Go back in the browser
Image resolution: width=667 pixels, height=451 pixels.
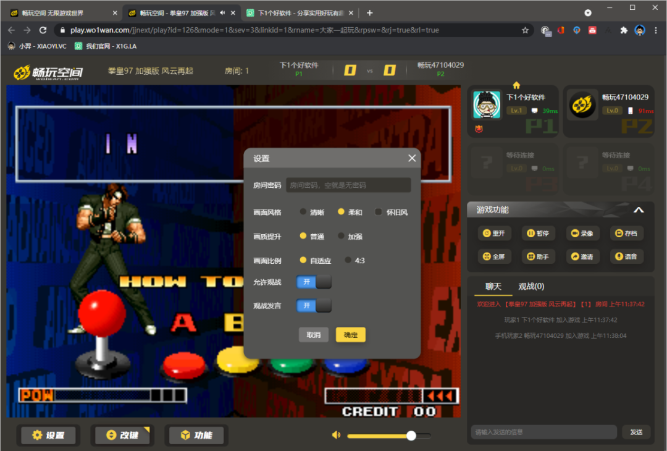pyautogui.click(x=12, y=30)
